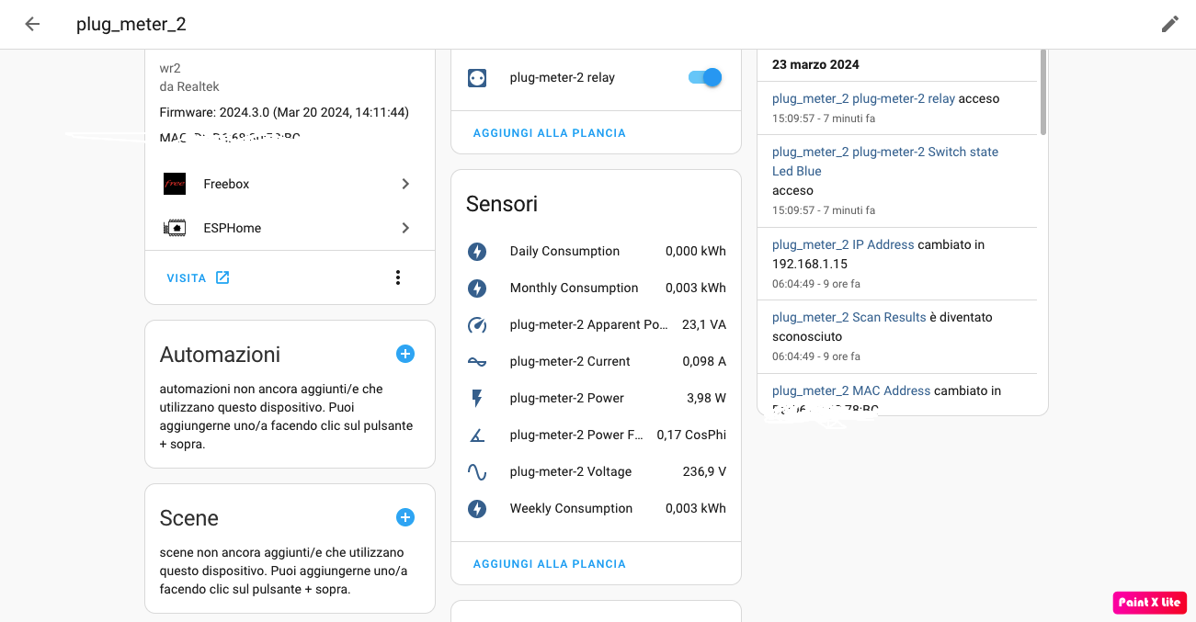Click the Weekly Consumption lightning icon
The image size is (1196, 622).
[476, 508]
